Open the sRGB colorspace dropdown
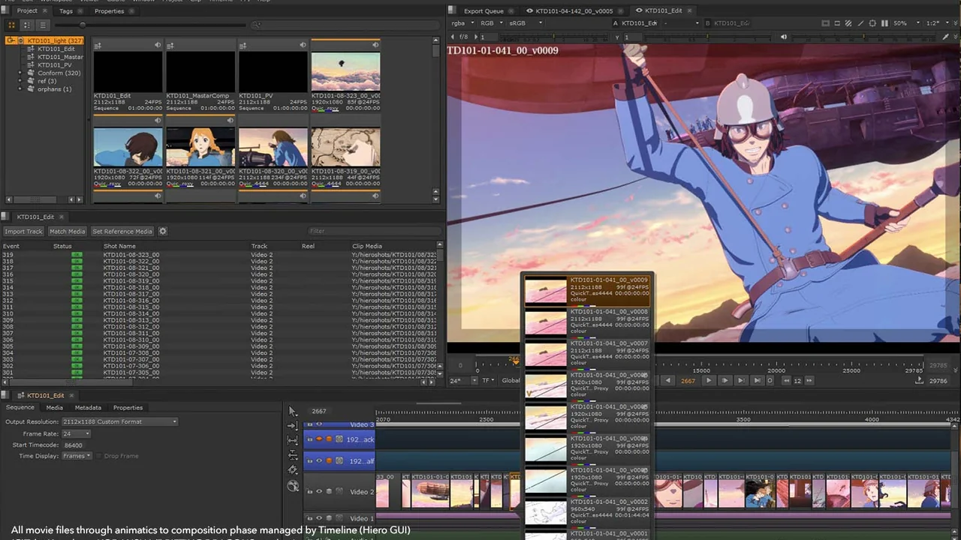 (526, 23)
